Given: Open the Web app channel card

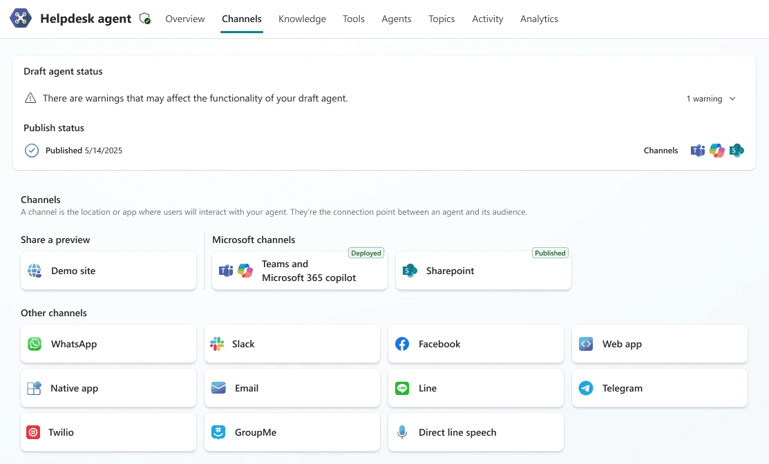Looking at the screenshot, I should click(x=660, y=344).
